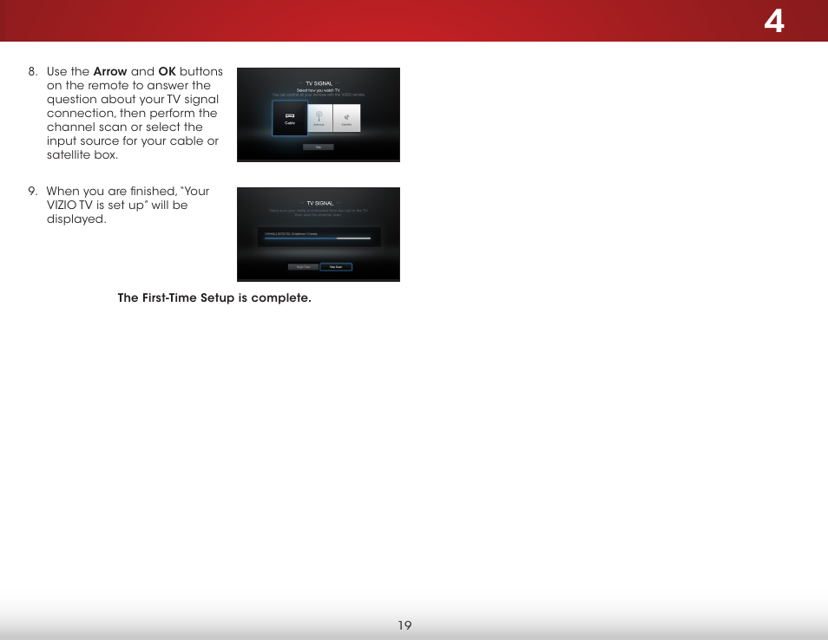Click the Begin Scan button
Image resolution: width=828 pixels, height=640 pixels.
pos(304,266)
